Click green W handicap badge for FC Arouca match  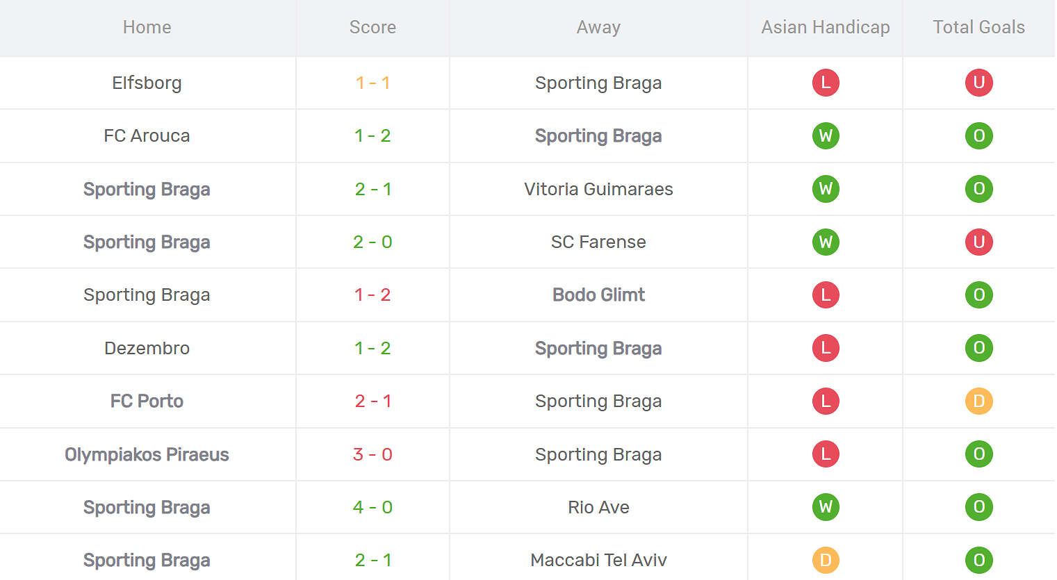point(826,135)
